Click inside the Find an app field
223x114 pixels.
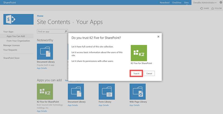tap(50, 32)
